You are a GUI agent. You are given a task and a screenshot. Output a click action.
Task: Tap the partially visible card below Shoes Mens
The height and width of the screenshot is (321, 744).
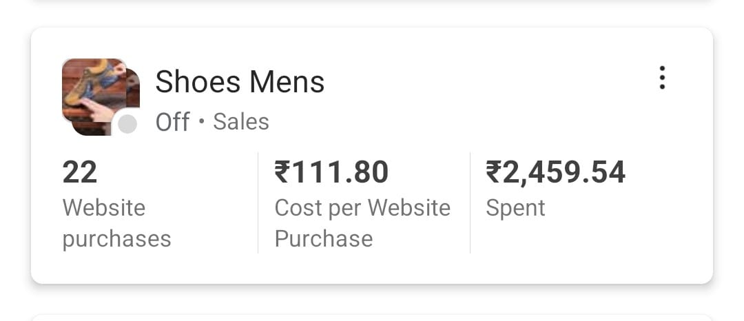click(372, 318)
